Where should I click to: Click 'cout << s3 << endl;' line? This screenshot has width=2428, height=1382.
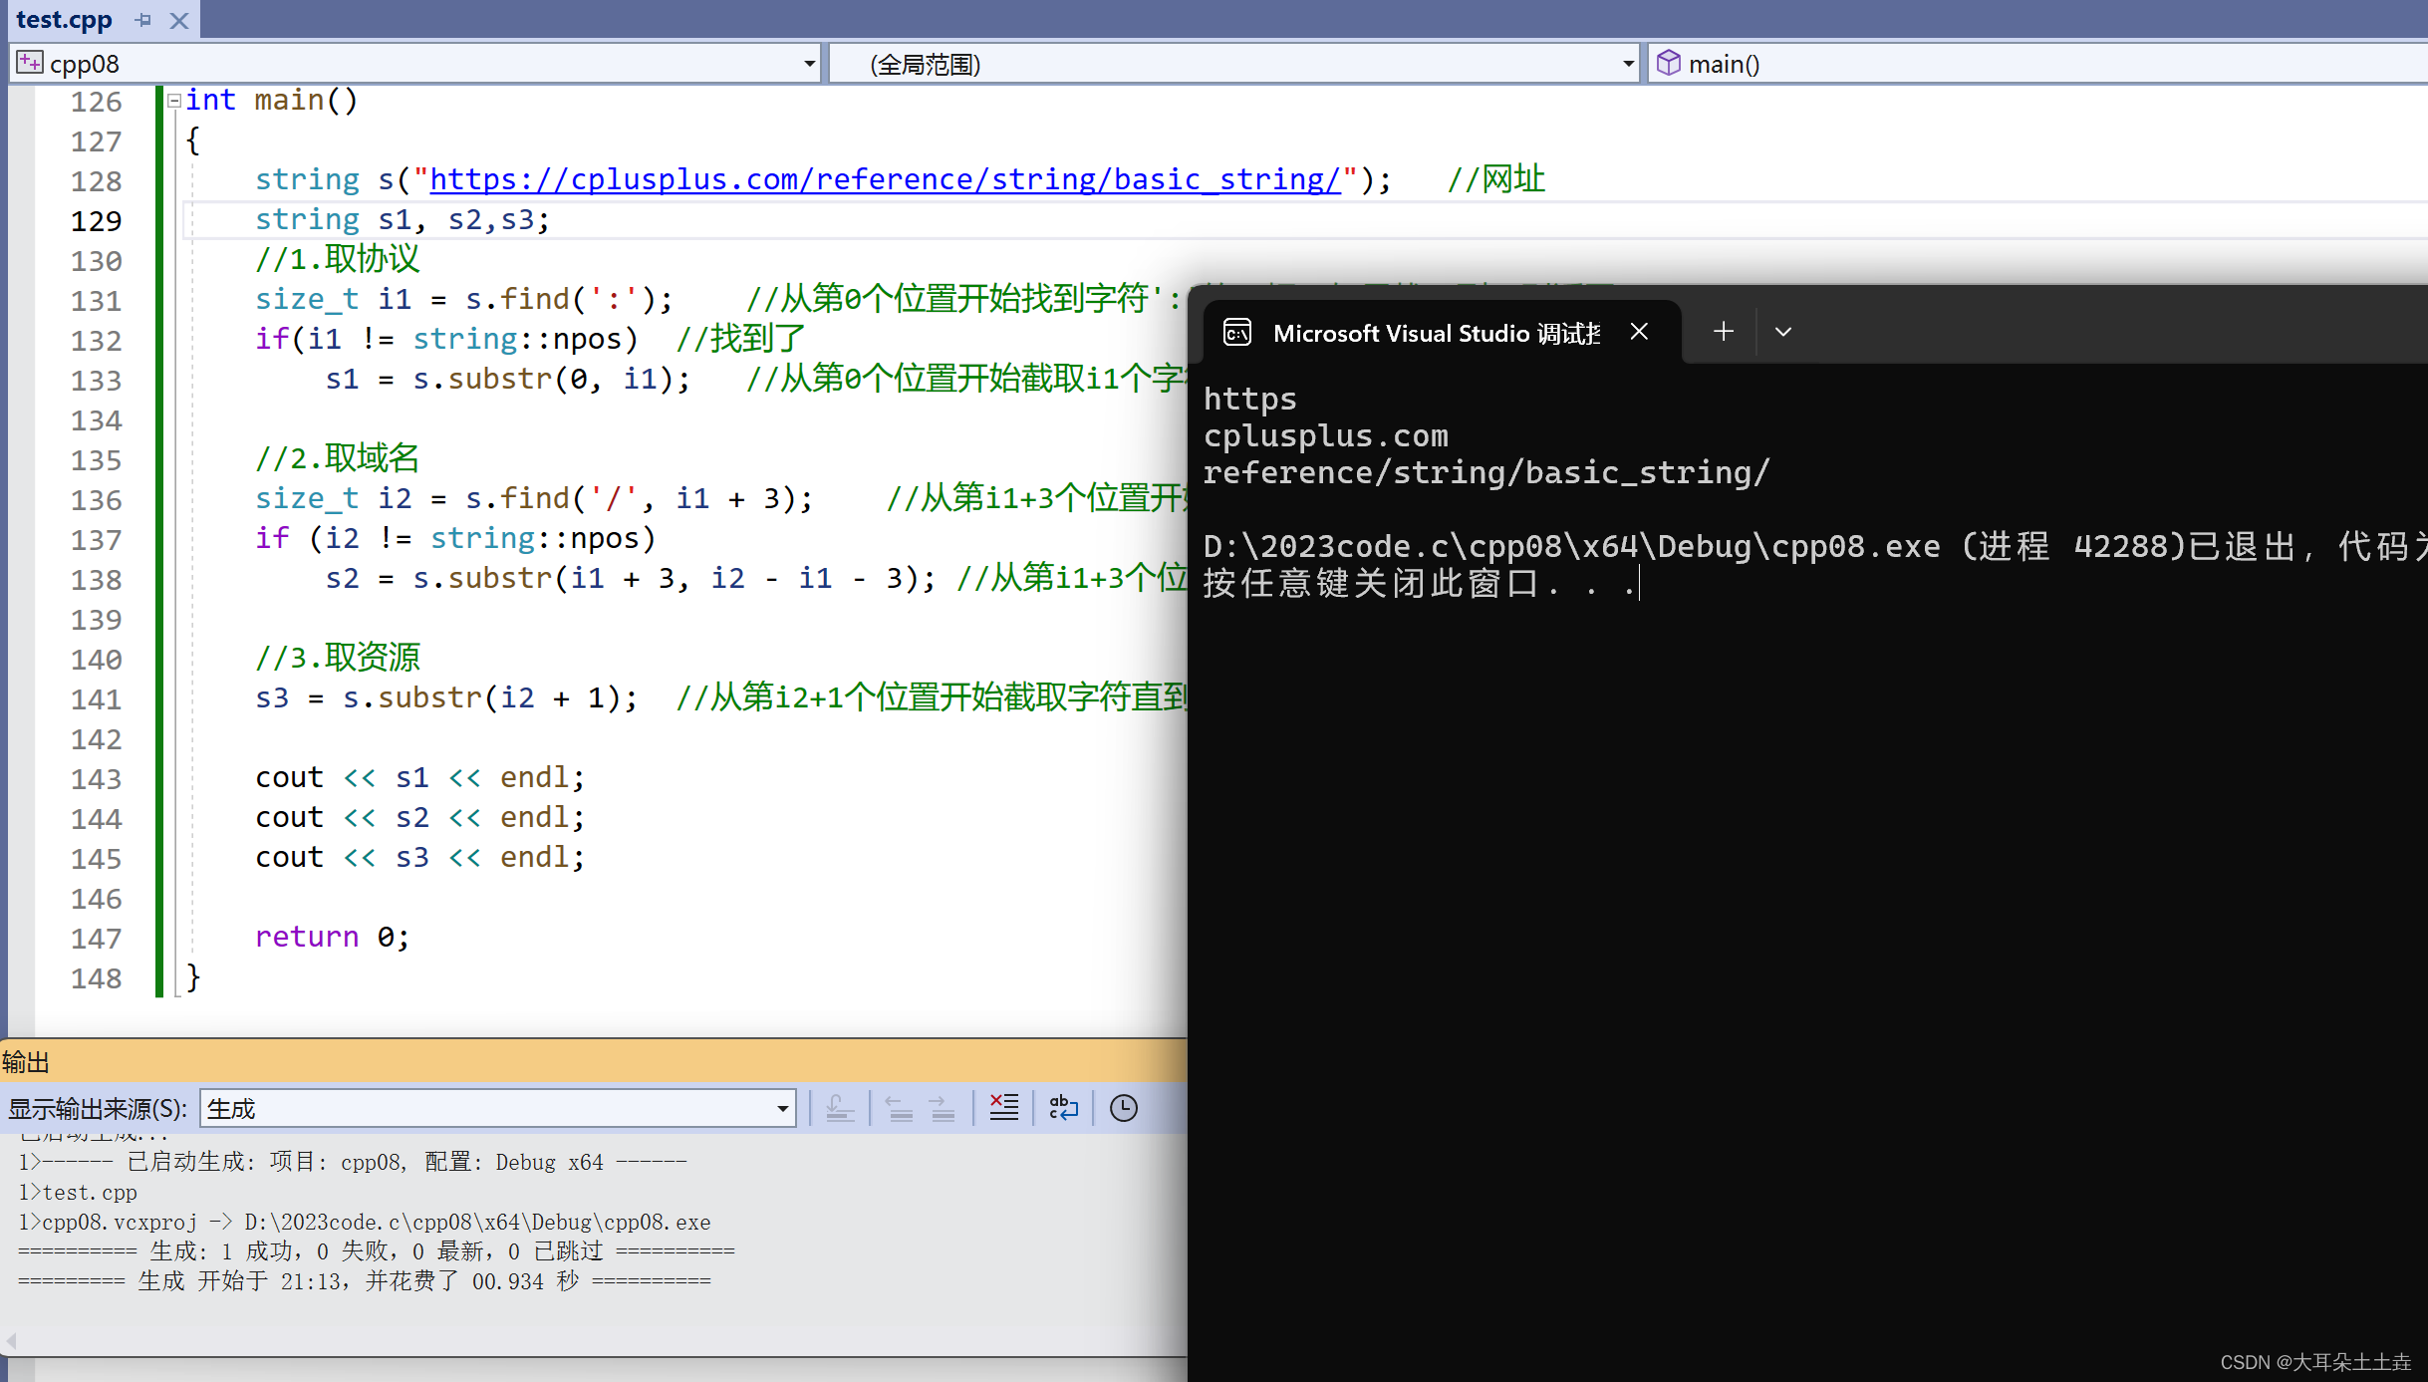[x=419, y=857]
